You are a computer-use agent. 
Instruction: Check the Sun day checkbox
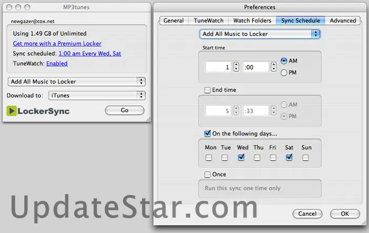point(305,158)
